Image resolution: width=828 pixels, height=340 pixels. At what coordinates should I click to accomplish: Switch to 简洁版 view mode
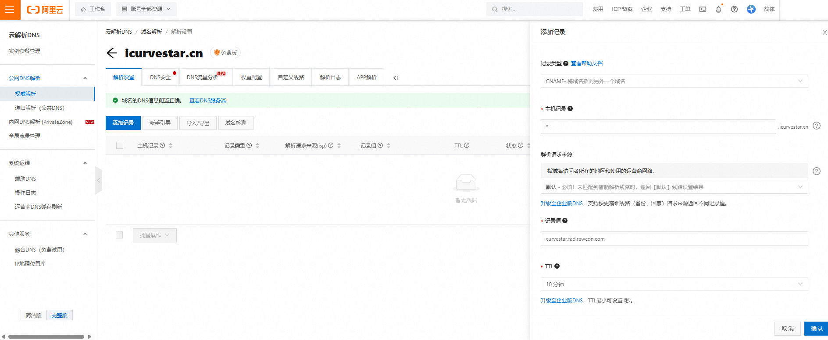[33, 315]
